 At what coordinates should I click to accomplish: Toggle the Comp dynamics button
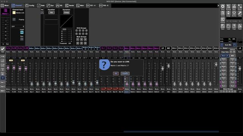[x=66, y=12]
